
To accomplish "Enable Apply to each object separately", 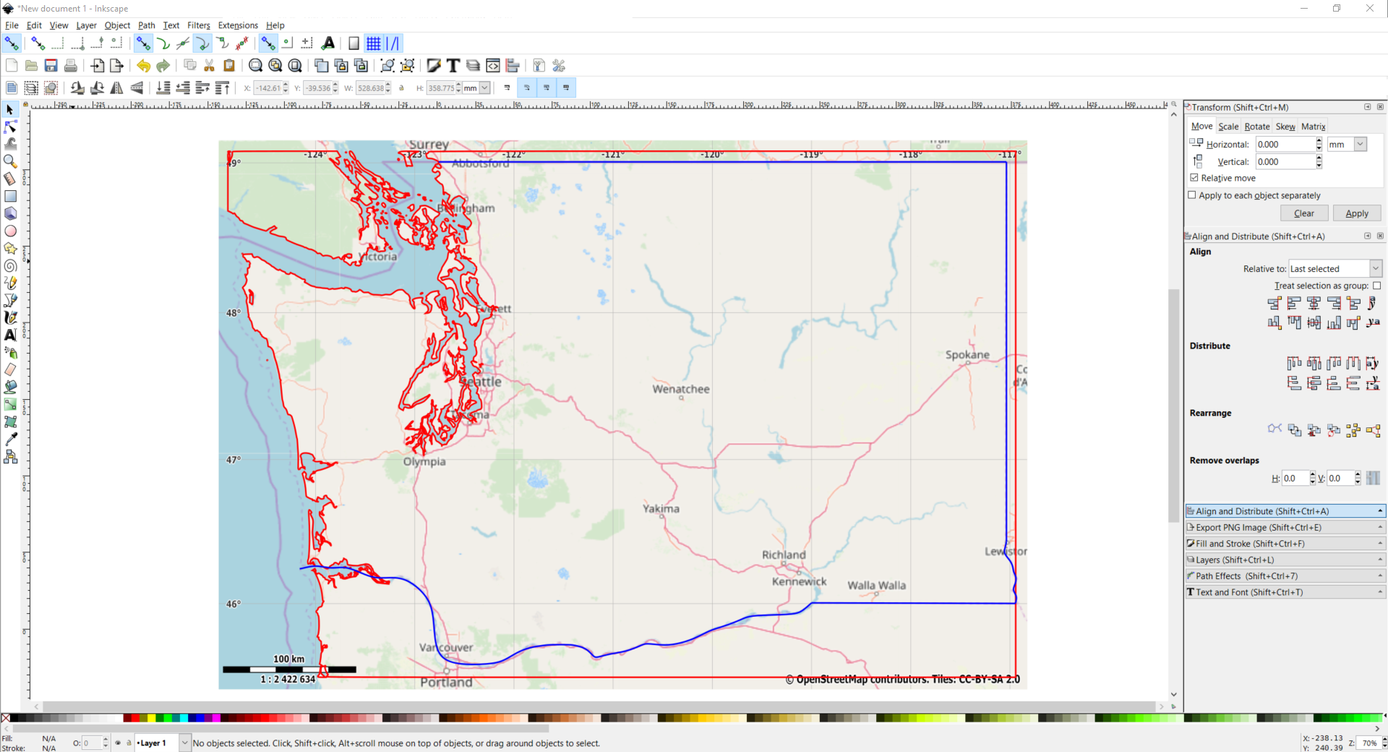I will 1192,195.
